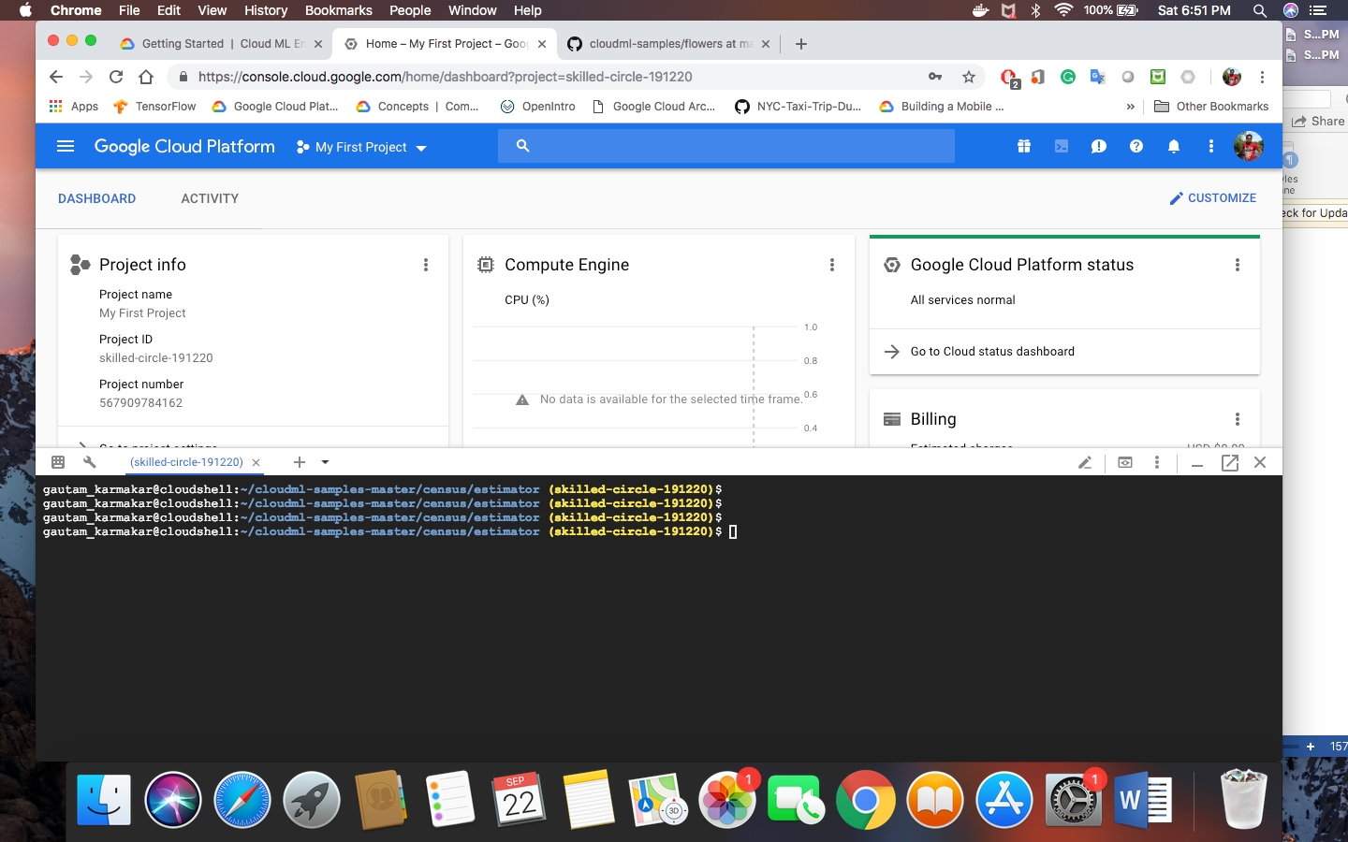The width and height of the screenshot is (1348, 842).
Task: Activate Cloud Shell terminal icon in the top bar
Action: (1061, 146)
